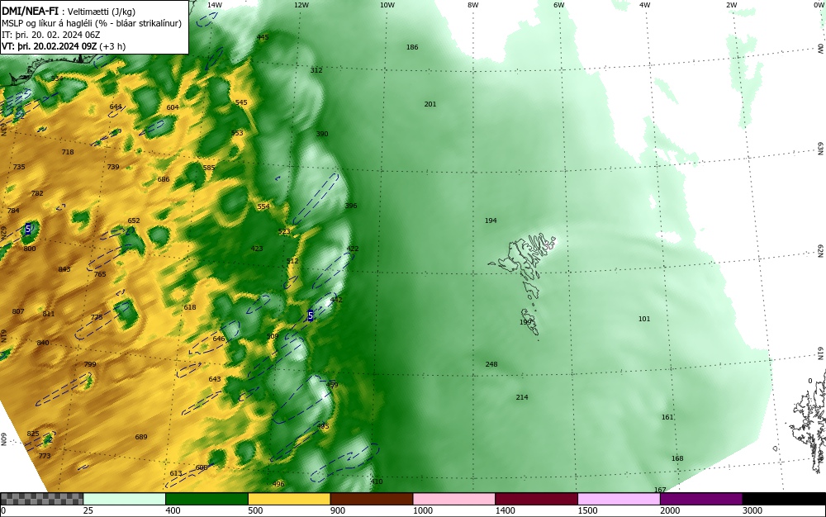
Task: Click the map value '248'
Action: tap(491, 364)
